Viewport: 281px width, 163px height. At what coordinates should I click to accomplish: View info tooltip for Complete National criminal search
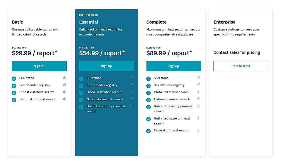click(199, 99)
